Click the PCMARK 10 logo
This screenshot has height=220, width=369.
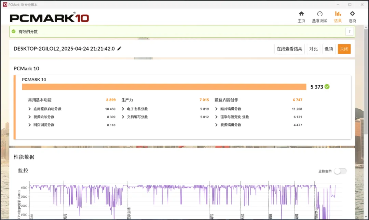(50, 17)
